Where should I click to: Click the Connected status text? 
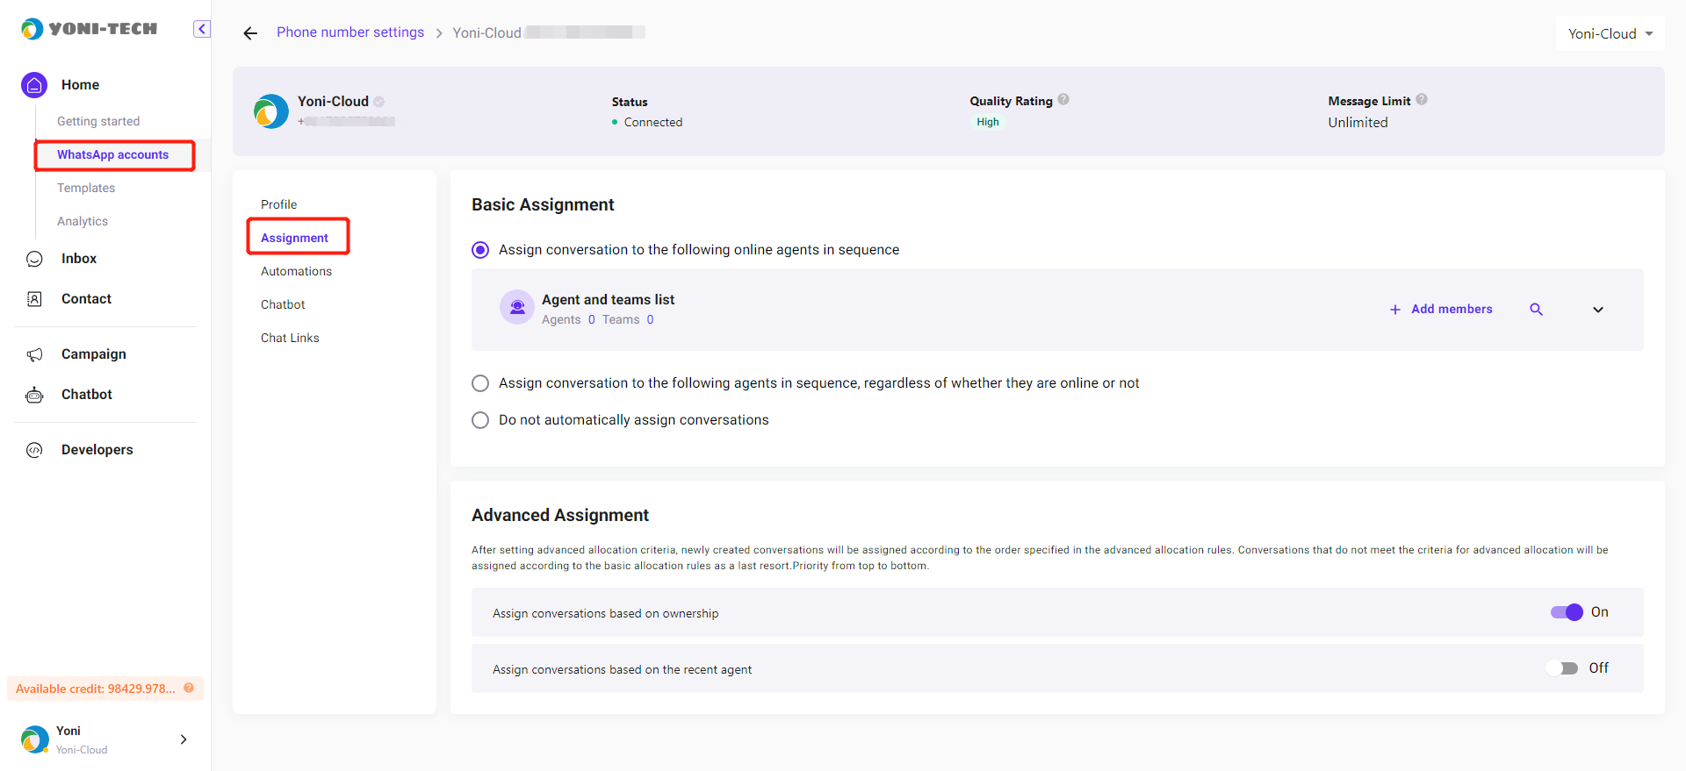pyautogui.click(x=653, y=123)
